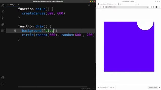Click line number 6 in the gutter
Viewport: 161px width, 90px height.
15,30
